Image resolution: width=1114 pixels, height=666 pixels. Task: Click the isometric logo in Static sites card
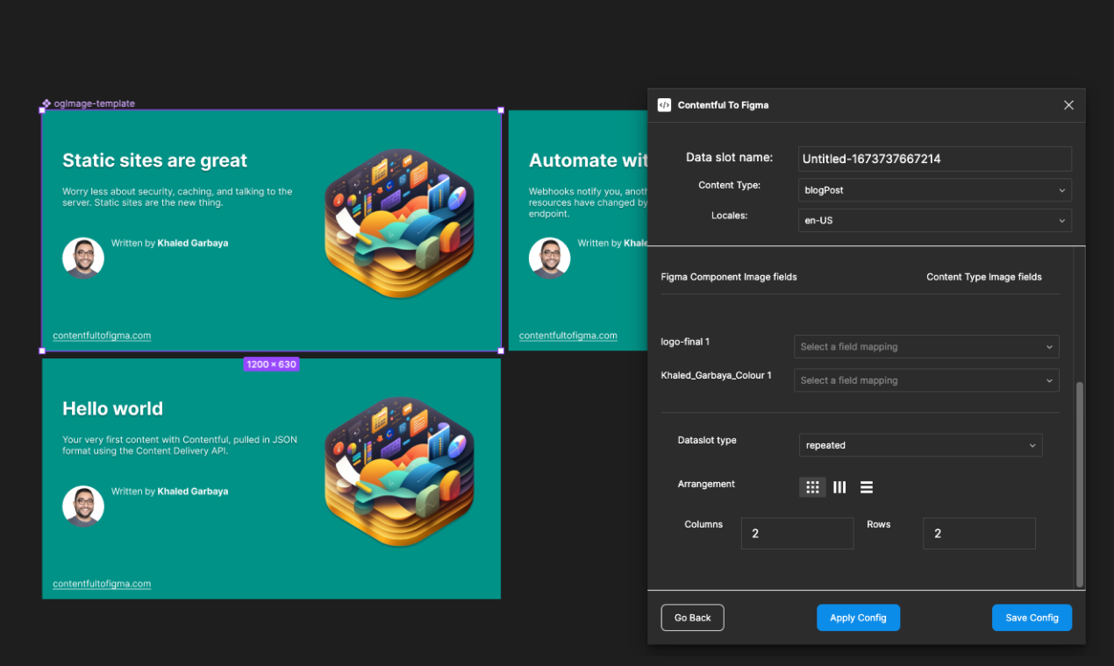[399, 223]
